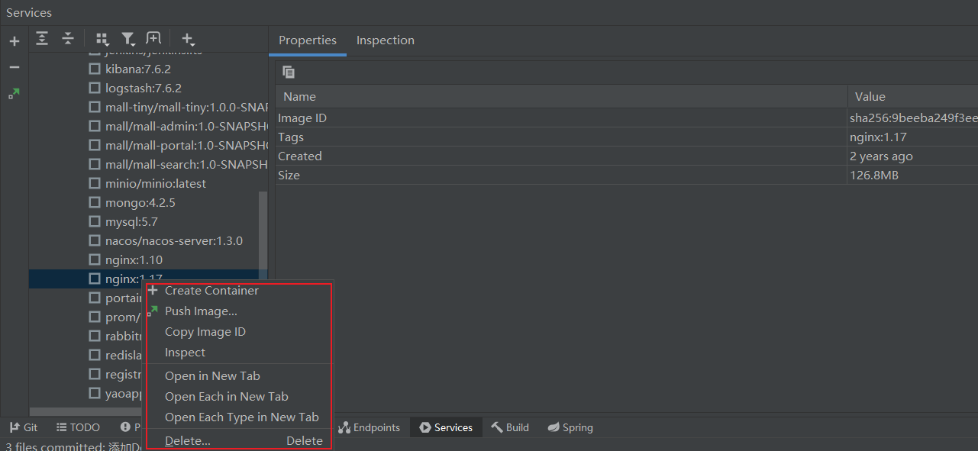Click the '3 files committed' status bar message
The height and width of the screenshot is (451, 978).
pos(73,446)
